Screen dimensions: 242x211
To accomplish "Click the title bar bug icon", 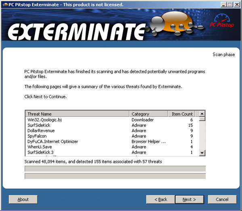I will coord(5,4).
